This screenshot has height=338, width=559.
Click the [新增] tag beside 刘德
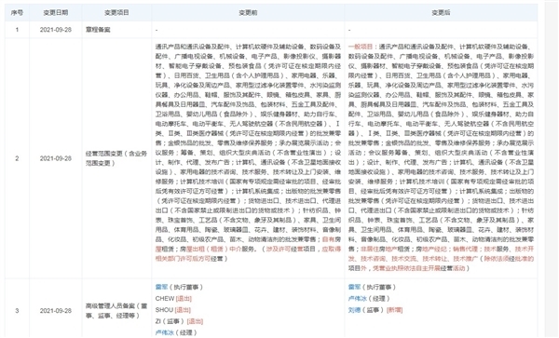(394, 310)
